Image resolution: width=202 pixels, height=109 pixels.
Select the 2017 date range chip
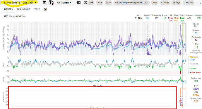100,3
